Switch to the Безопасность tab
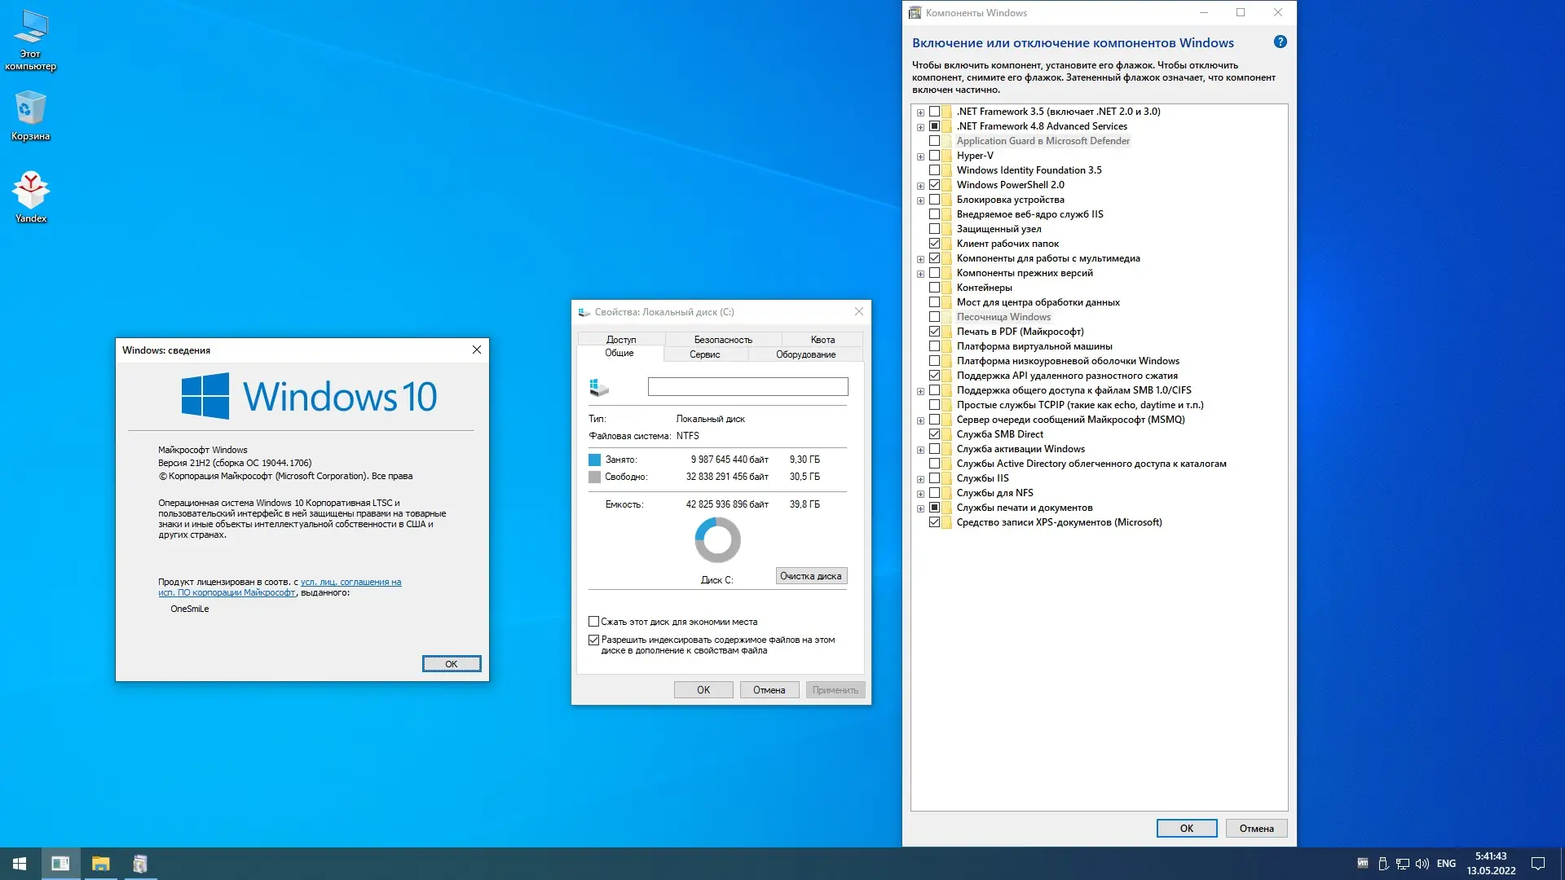This screenshot has width=1565, height=880. pyautogui.click(x=723, y=340)
